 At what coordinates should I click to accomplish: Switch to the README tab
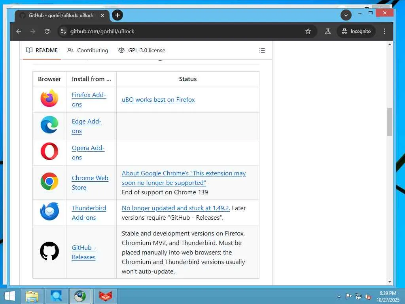42,50
